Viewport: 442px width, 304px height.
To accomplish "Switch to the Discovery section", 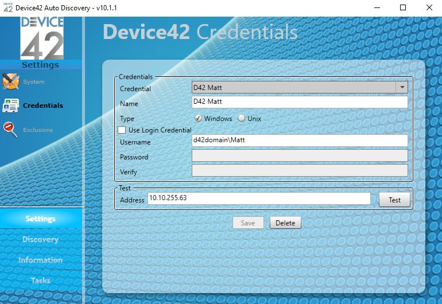I will (41, 239).
